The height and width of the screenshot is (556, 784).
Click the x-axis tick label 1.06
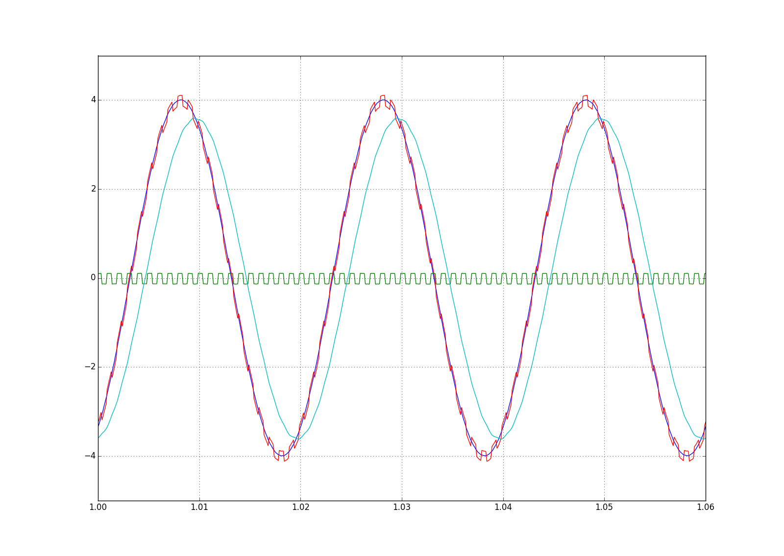coord(706,508)
